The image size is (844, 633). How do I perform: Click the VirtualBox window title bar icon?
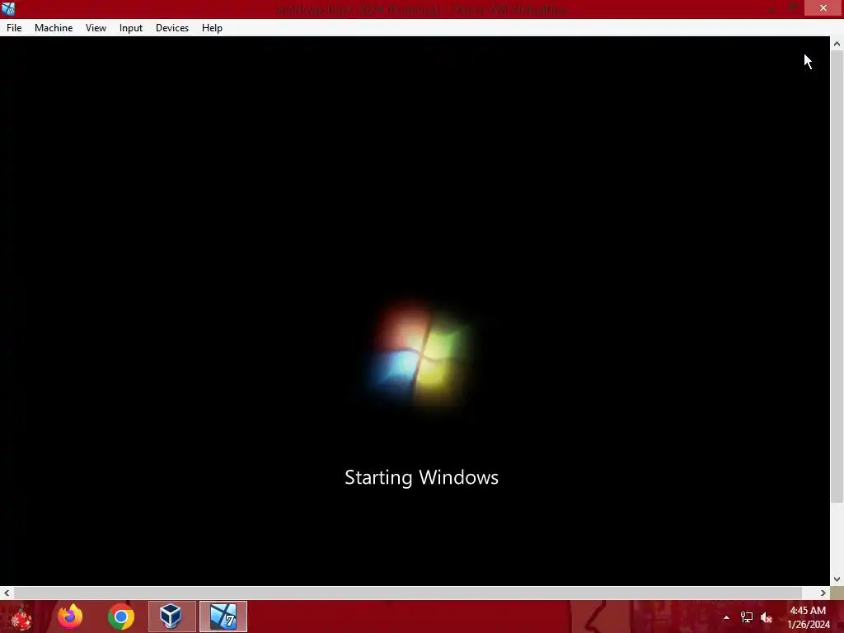click(x=8, y=8)
